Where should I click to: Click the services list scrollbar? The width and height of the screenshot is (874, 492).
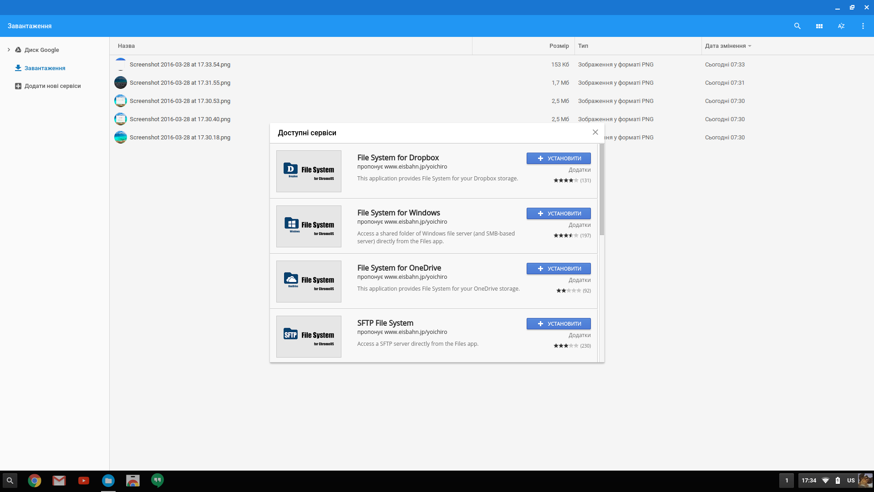(x=602, y=190)
